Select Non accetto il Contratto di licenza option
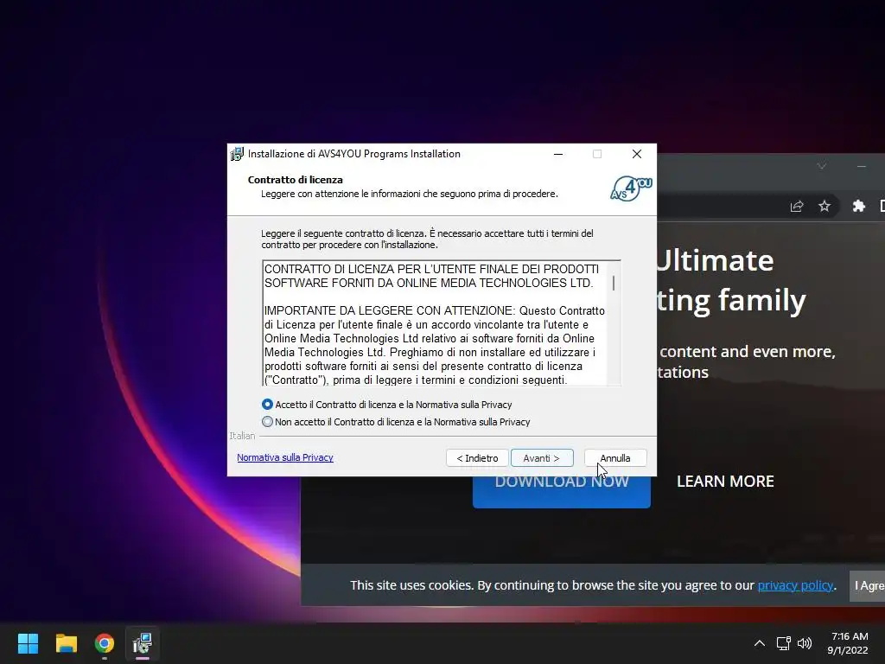 pos(268,422)
